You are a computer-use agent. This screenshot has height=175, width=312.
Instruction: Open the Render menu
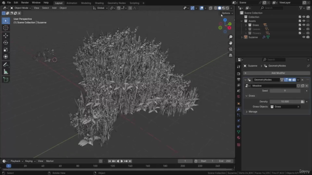(25, 3)
